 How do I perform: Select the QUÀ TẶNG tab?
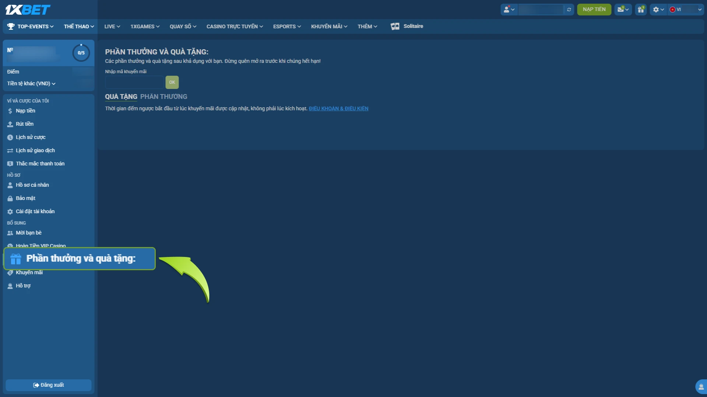[121, 97]
